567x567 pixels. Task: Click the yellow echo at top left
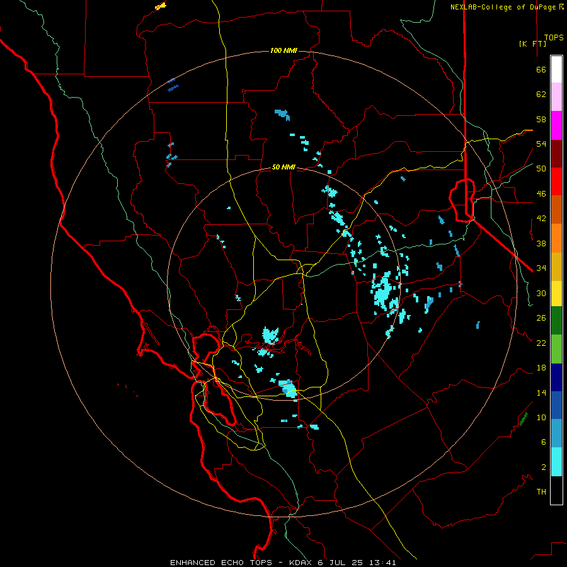coord(161,6)
